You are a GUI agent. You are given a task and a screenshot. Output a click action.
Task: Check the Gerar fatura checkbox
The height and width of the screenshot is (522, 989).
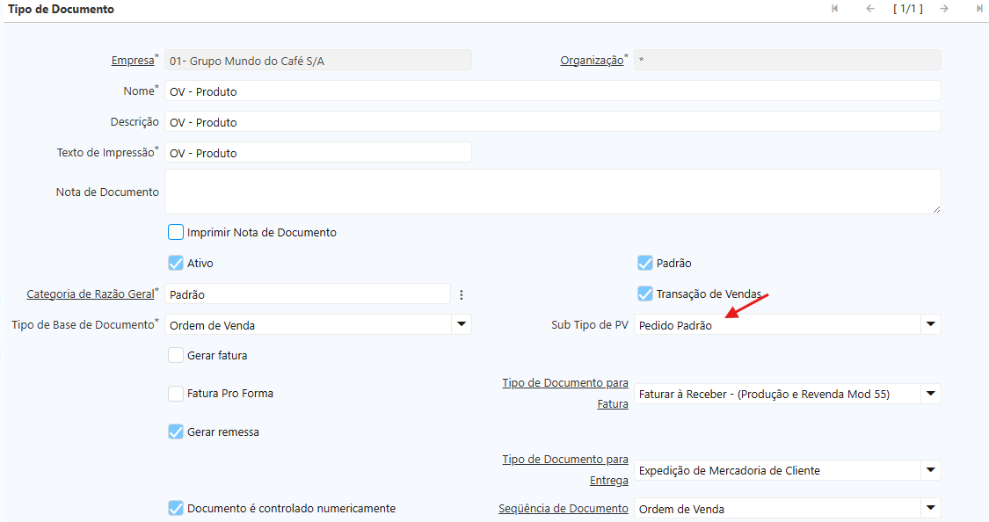click(x=176, y=356)
